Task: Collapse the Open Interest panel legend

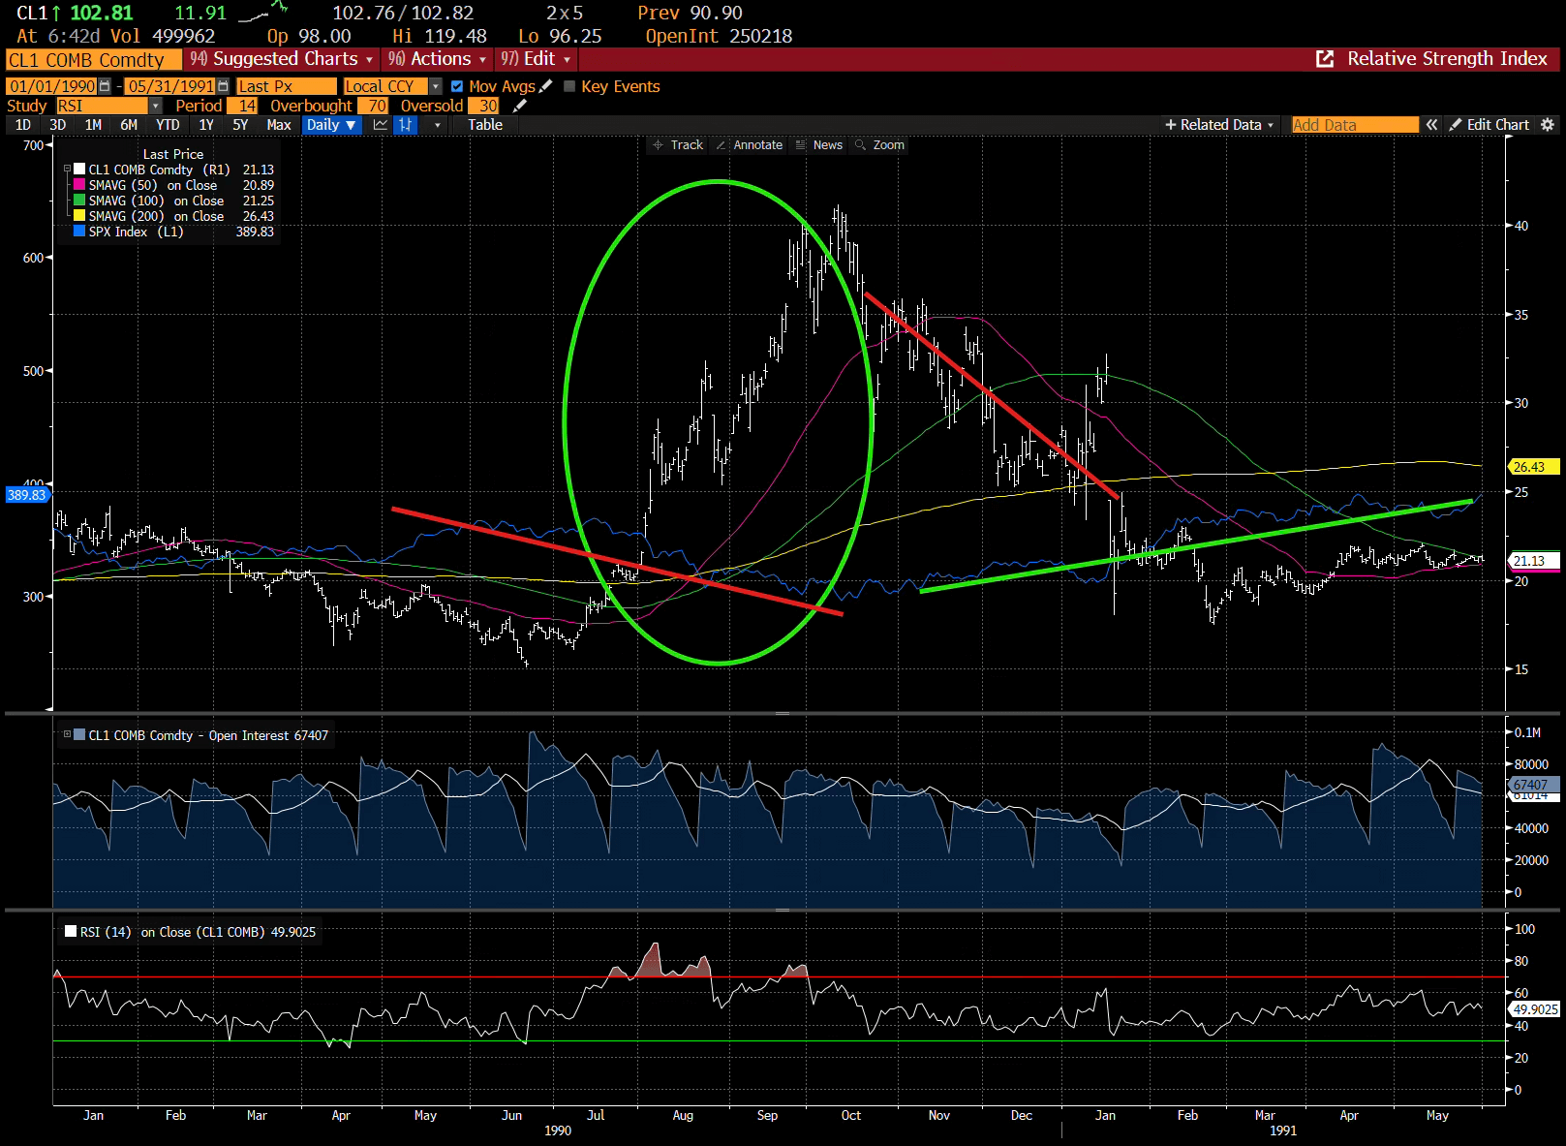Action: (x=67, y=734)
